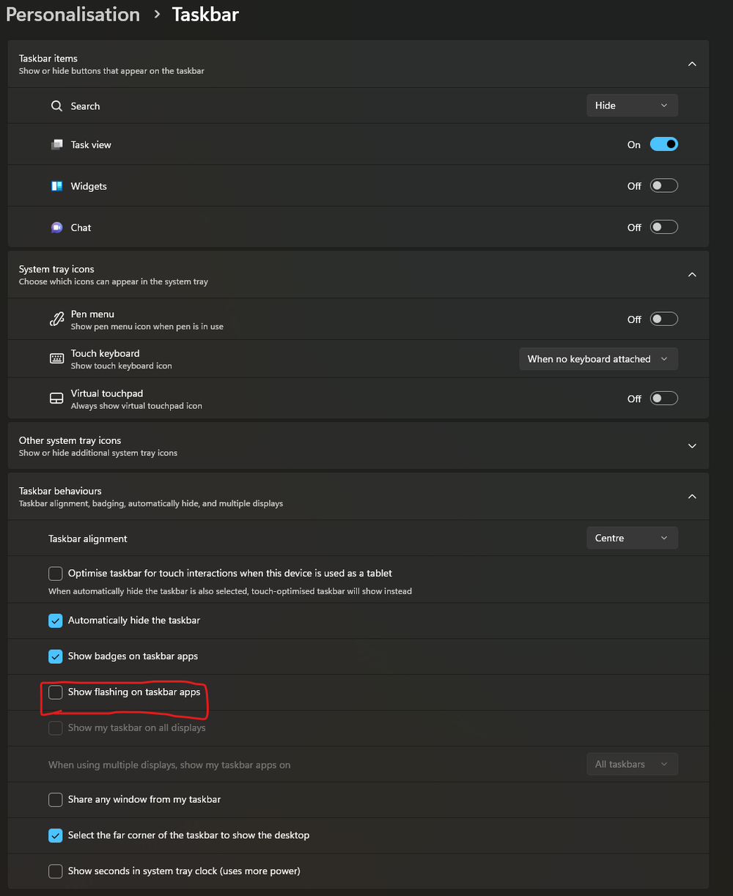Turn off the Task view toggle
Viewport: 733px width, 896px height.
[x=663, y=144]
